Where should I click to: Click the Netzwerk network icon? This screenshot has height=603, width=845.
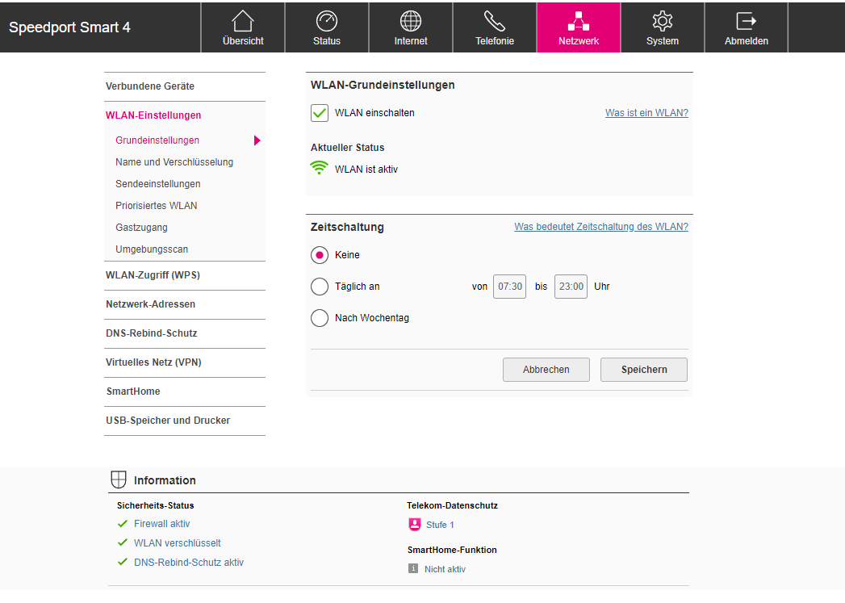pos(579,21)
